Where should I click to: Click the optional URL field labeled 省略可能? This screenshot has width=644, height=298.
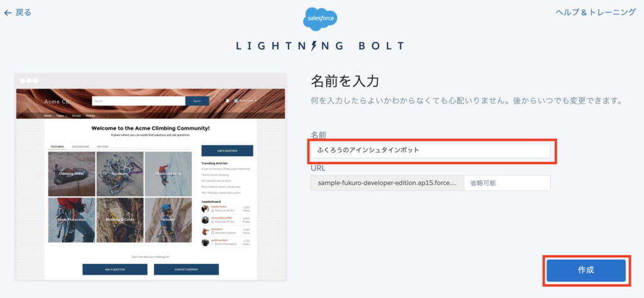(x=507, y=183)
